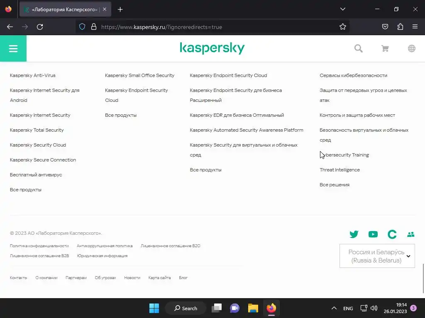Viewport: 425px width, 318px height.
Task: Open the Firefox extensions puzzle icon
Action: (400, 27)
